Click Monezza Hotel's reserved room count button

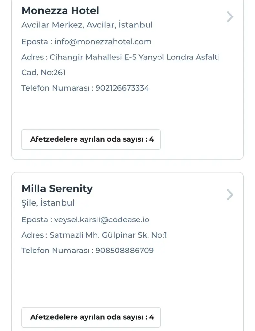pos(91,140)
